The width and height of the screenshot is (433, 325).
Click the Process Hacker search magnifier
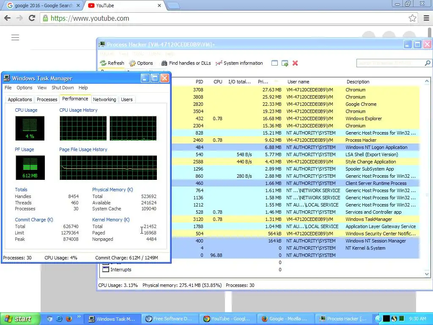pos(428,63)
